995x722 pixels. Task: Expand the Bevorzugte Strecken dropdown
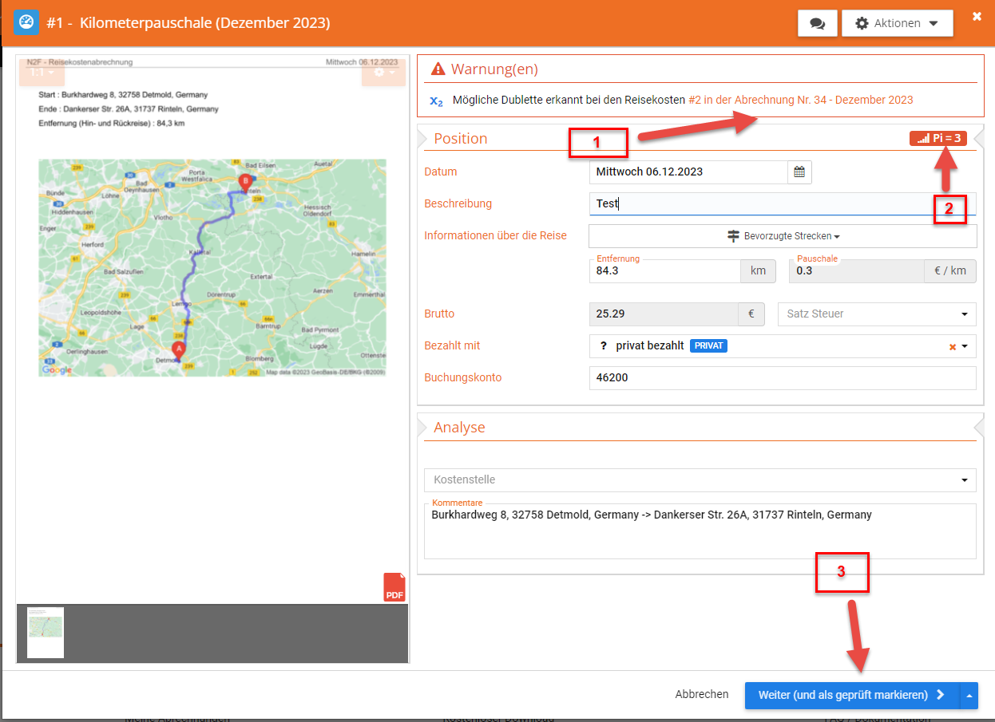point(783,236)
